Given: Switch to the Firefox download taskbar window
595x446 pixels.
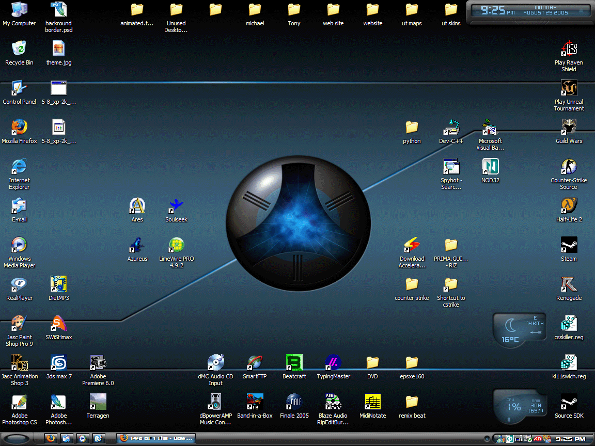Looking at the screenshot, I should [x=155, y=438].
